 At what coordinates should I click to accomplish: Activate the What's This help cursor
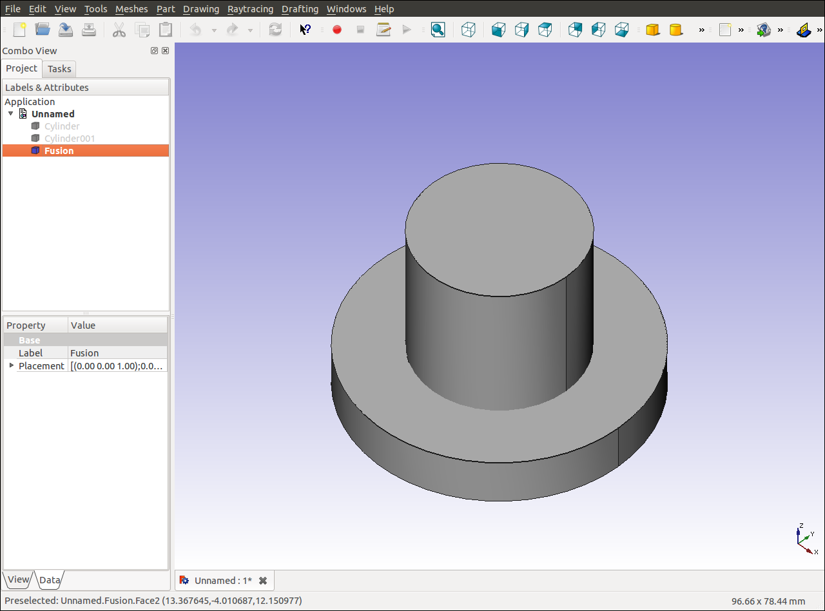(x=306, y=30)
